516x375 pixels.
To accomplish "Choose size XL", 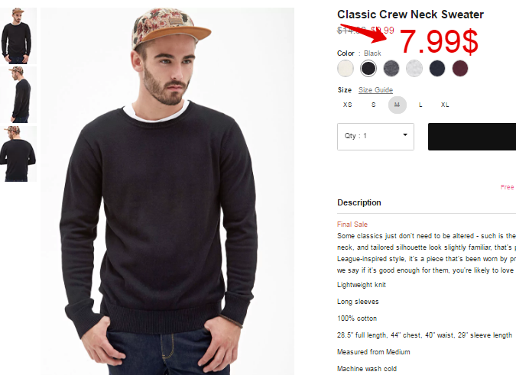I will click(x=445, y=105).
